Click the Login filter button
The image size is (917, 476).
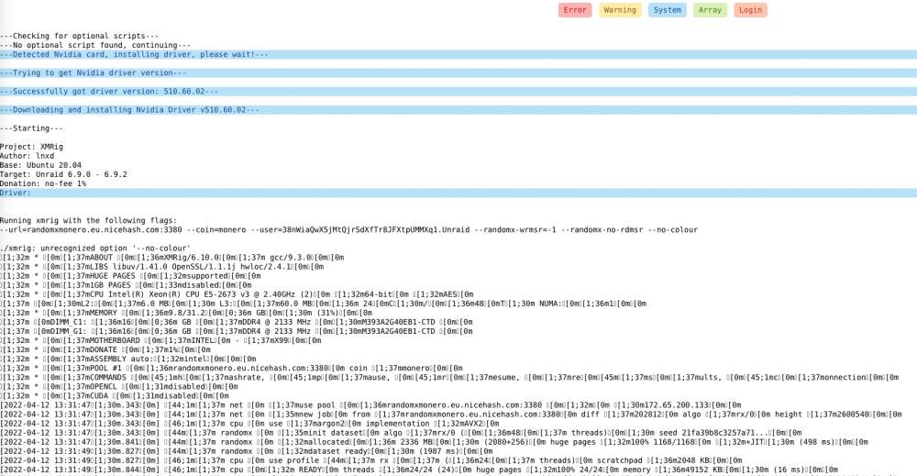pos(750,10)
